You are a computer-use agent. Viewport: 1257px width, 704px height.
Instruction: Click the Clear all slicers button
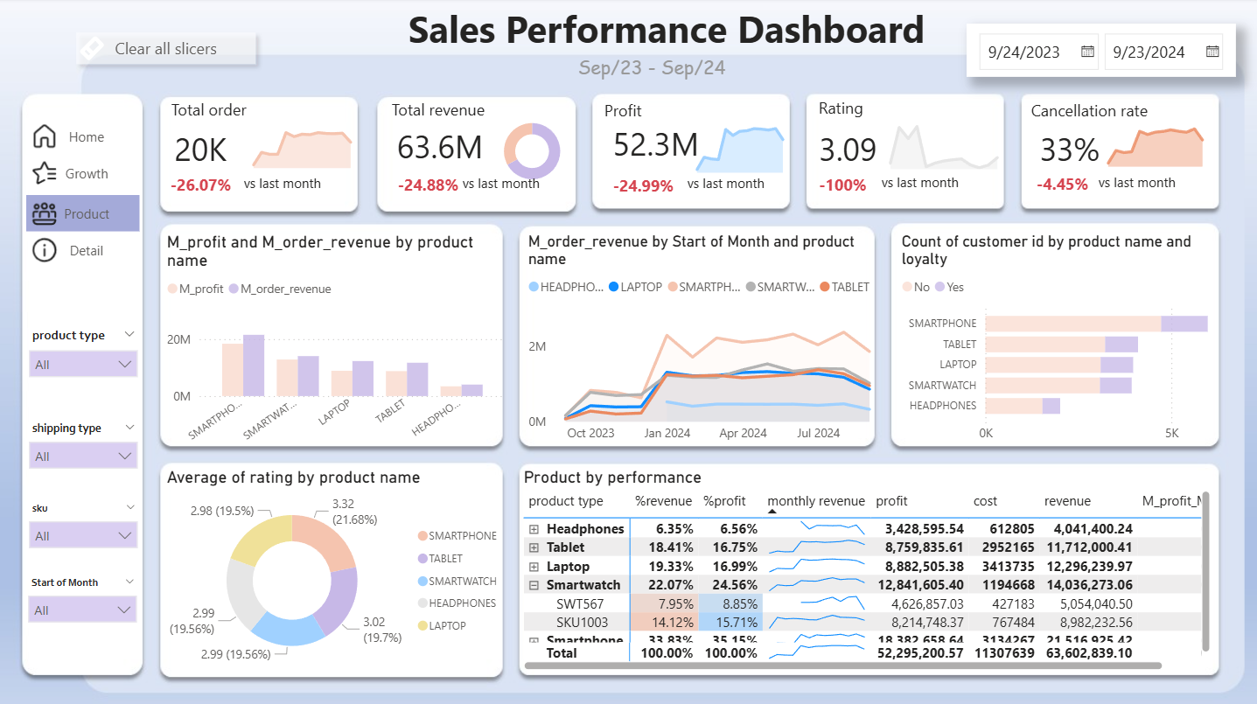166,49
